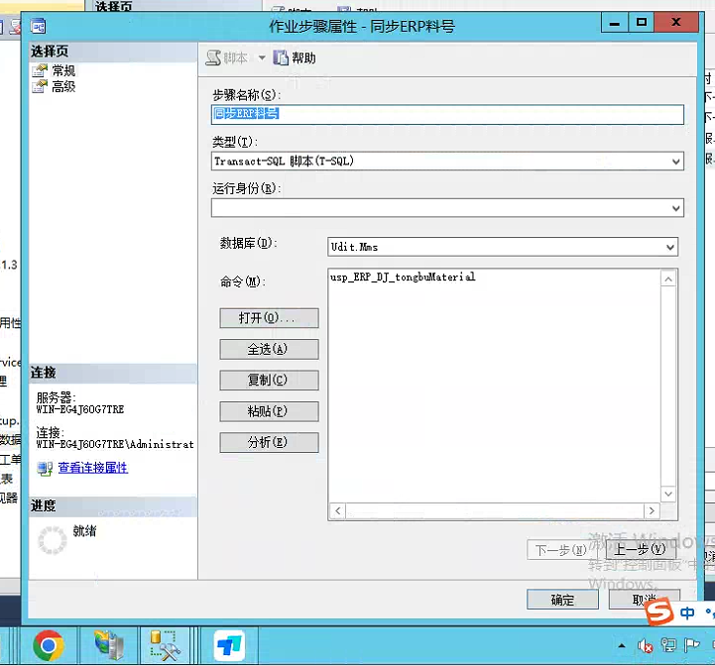The height and width of the screenshot is (666, 715).
Task: Open Google Chrome from the taskbar
Action: 48,646
